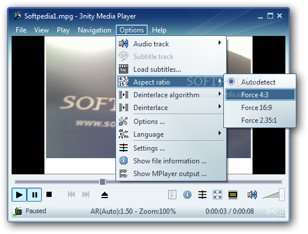308x234 pixels.
Task: Click the Subtitle track speech-bubble icon
Action: (124, 56)
